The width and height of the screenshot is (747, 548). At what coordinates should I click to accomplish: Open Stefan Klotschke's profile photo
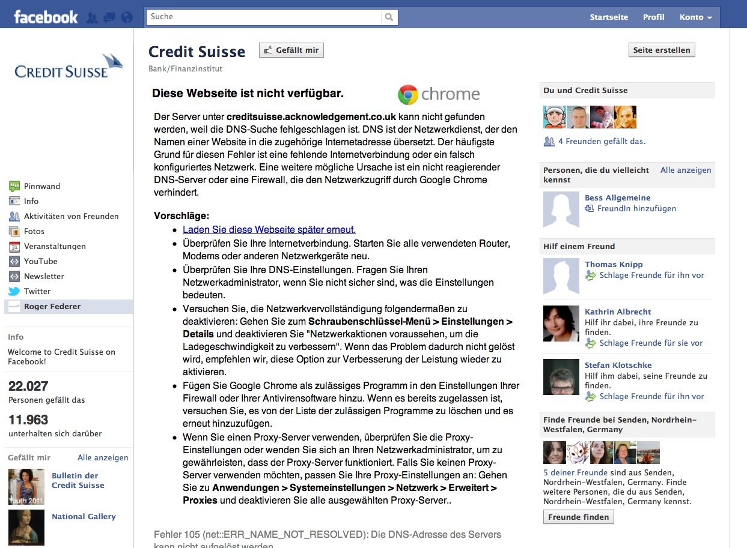(561, 377)
